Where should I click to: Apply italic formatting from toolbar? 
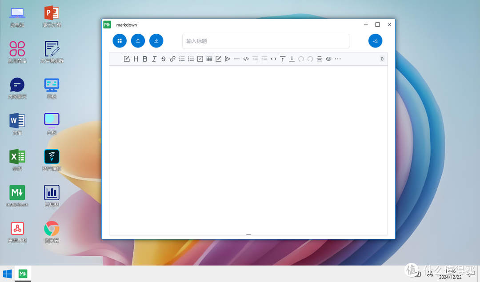(x=154, y=59)
